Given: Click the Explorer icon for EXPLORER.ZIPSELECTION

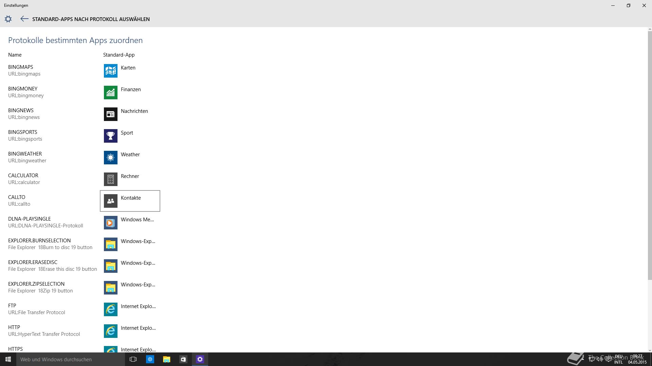Looking at the screenshot, I should click(x=111, y=288).
